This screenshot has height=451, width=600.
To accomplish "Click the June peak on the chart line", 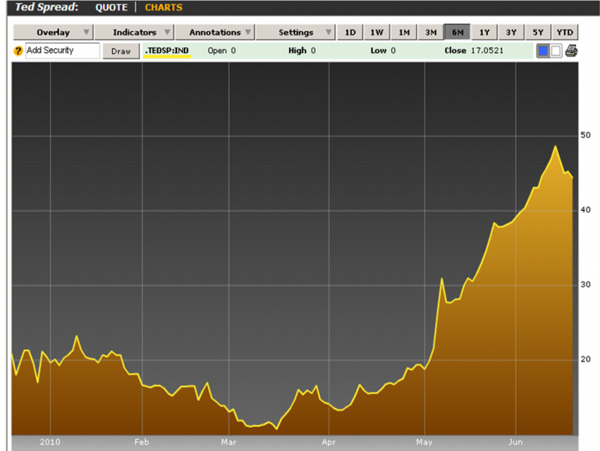I will (x=556, y=146).
